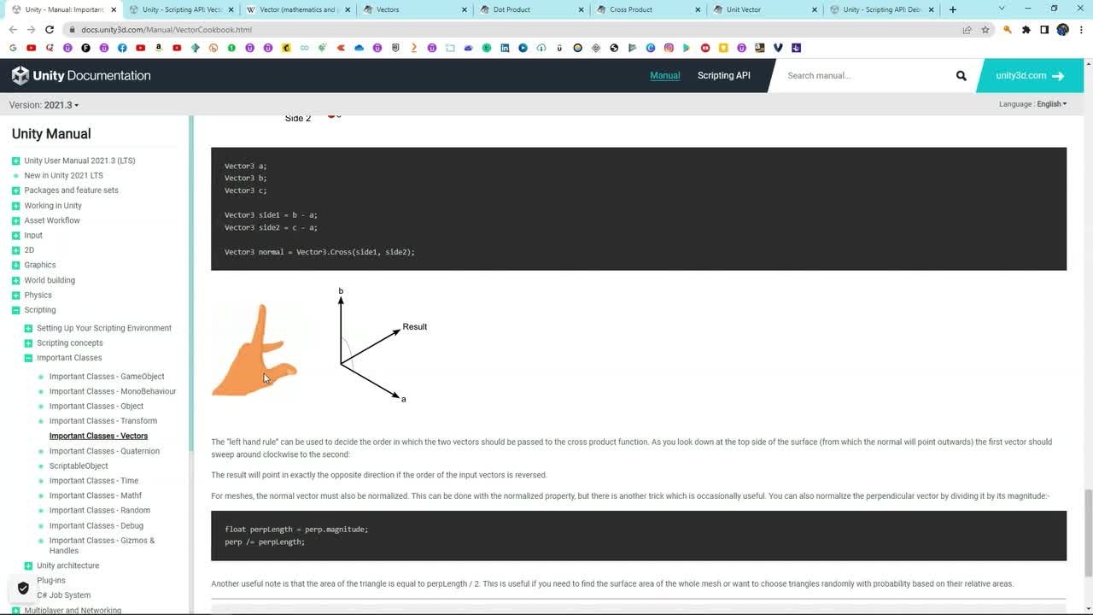
Task: Switch to the Scripting API section
Action: click(724, 75)
